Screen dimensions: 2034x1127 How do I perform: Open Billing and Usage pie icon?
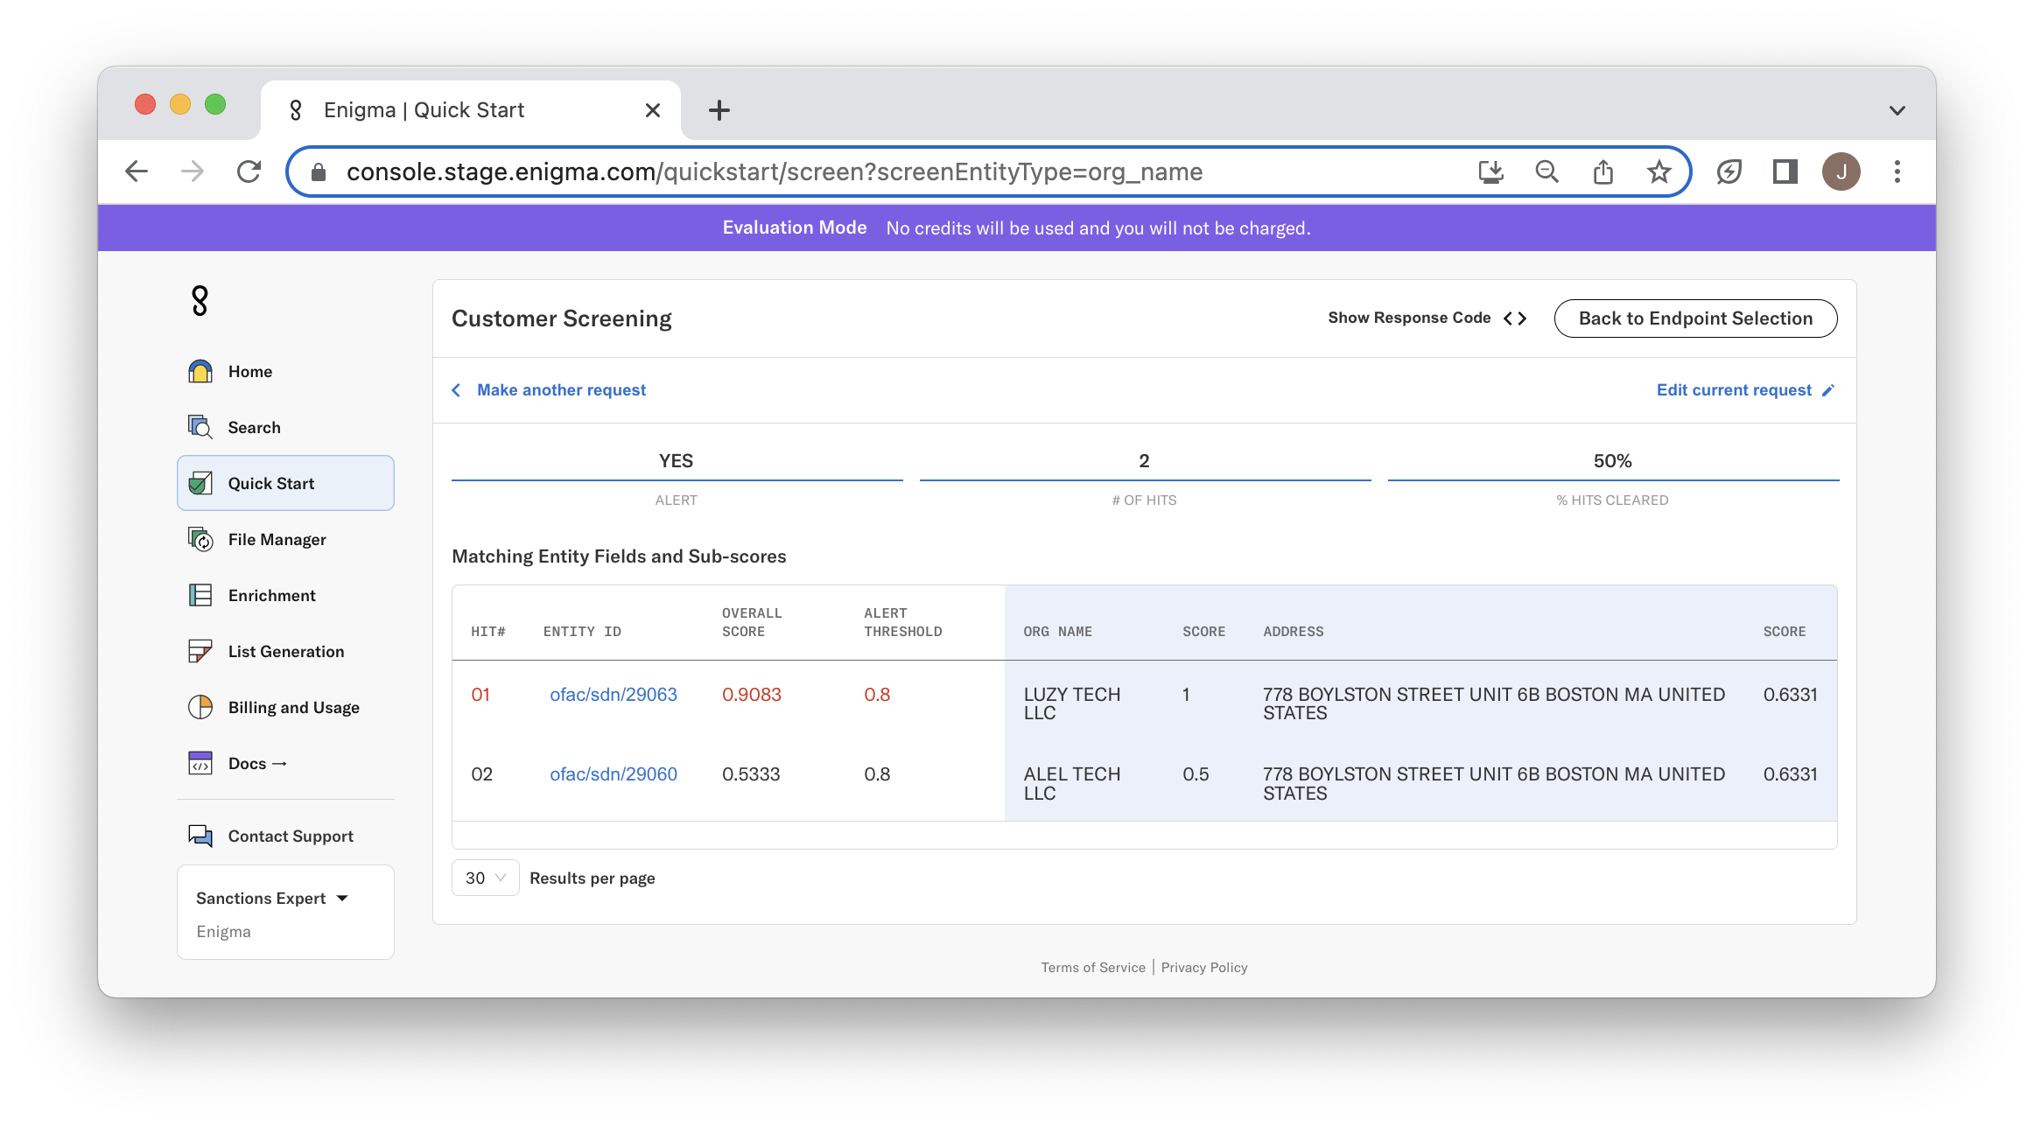tap(200, 707)
